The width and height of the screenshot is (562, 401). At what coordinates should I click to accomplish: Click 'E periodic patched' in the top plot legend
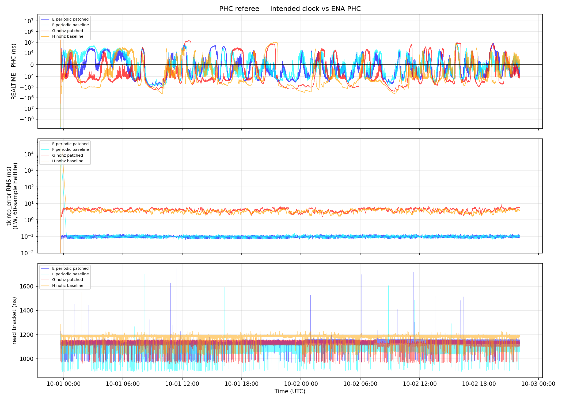point(70,19)
